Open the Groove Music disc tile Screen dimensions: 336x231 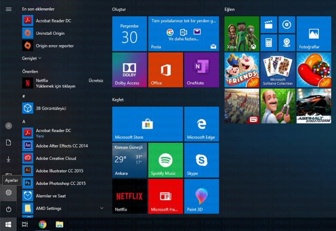coord(287,25)
